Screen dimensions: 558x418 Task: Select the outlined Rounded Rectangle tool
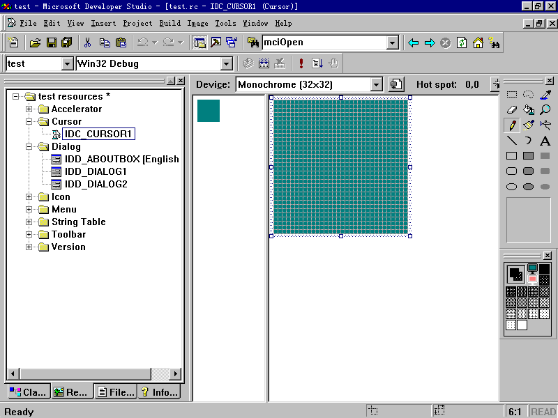(512, 171)
